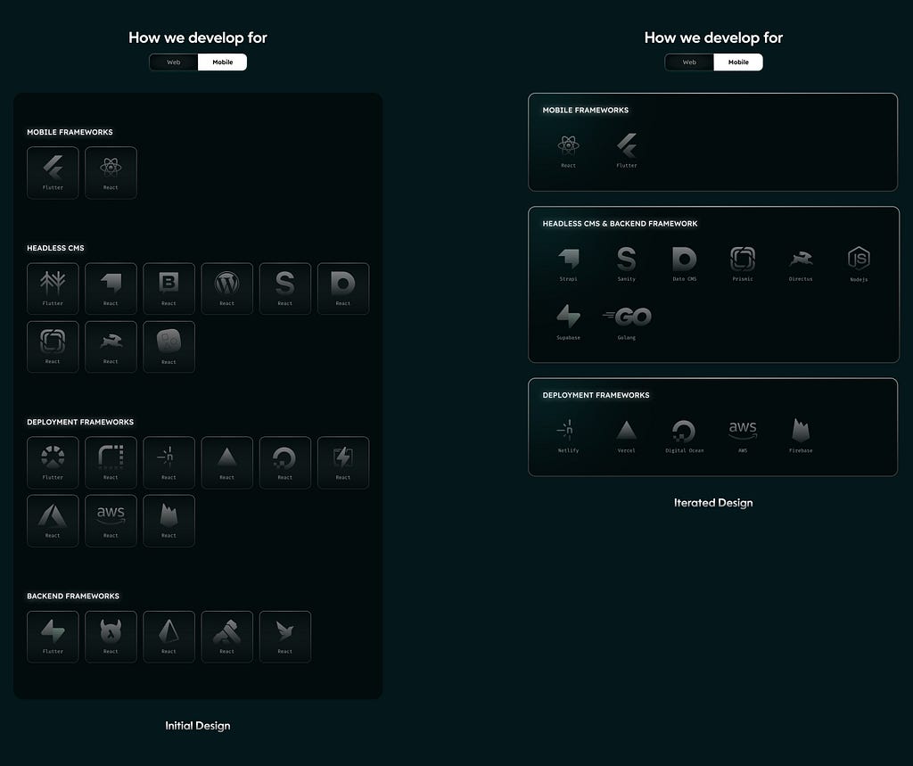Select the Golang GO icon
913x766 pixels.
[627, 317]
